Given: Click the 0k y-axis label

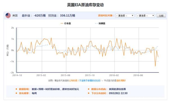Looking at the screenshot, I should [x=12, y=50].
